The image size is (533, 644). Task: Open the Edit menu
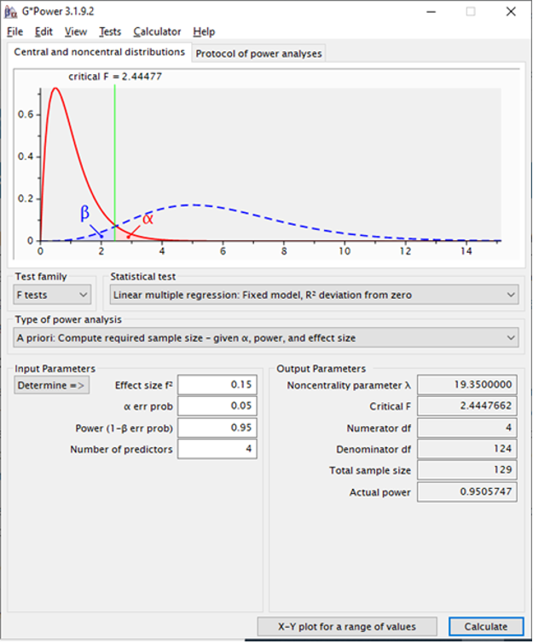(x=43, y=32)
